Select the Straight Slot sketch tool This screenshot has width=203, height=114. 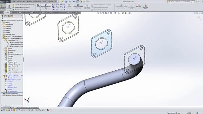click(x=53, y=9)
